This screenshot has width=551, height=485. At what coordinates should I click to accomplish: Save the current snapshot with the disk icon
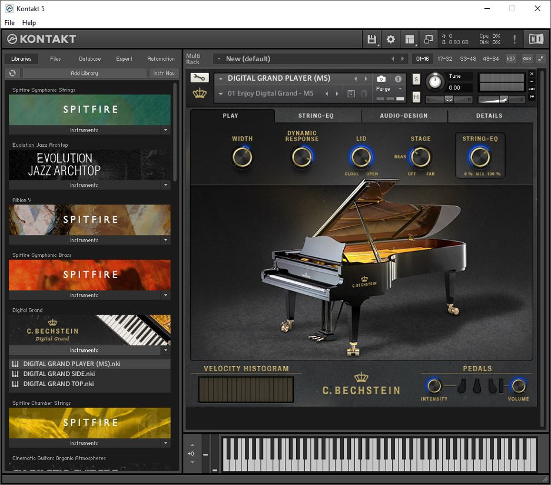(x=351, y=94)
